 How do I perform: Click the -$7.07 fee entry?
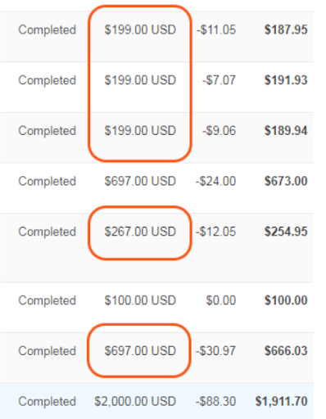tap(219, 80)
